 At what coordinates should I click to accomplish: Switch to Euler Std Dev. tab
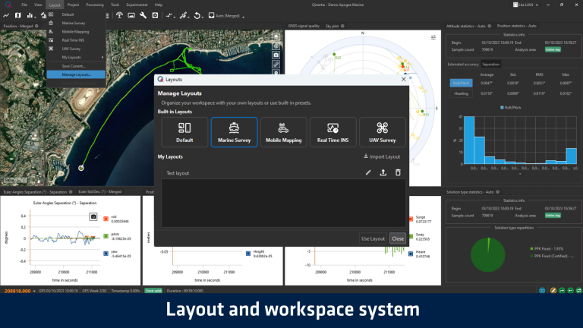100,192
